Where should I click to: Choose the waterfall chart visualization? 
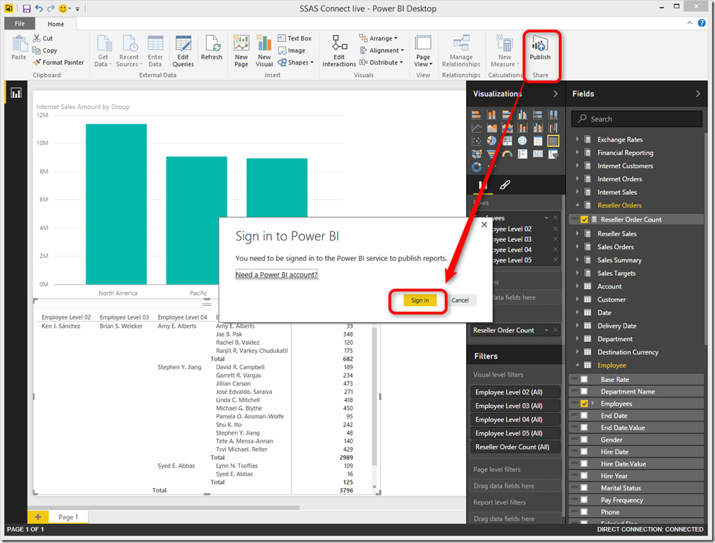553,128
